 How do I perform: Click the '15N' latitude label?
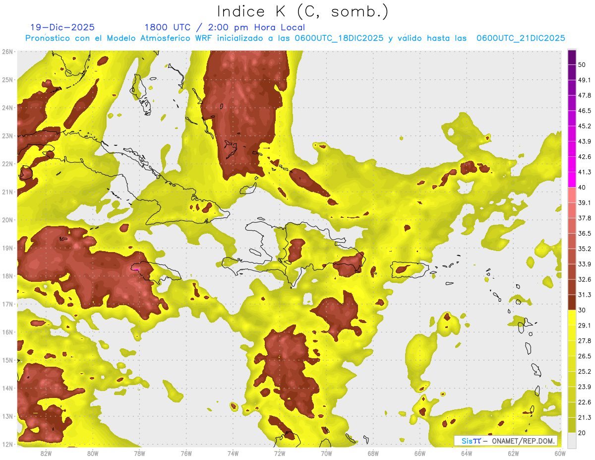point(7,360)
